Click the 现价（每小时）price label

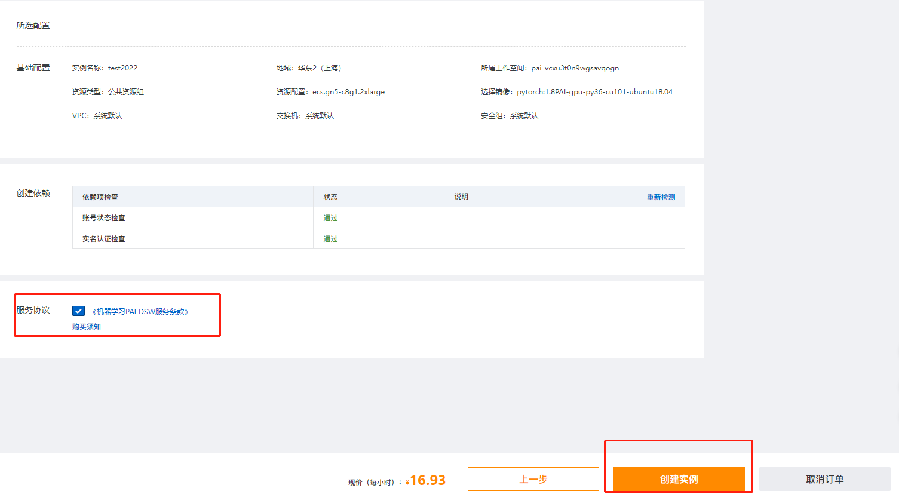[375, 483]
